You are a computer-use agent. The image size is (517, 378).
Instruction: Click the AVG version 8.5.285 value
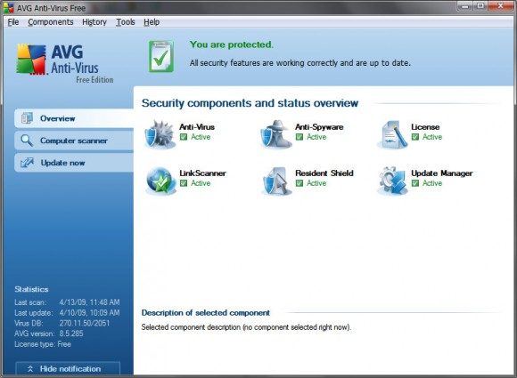click(x=71, y=334)
